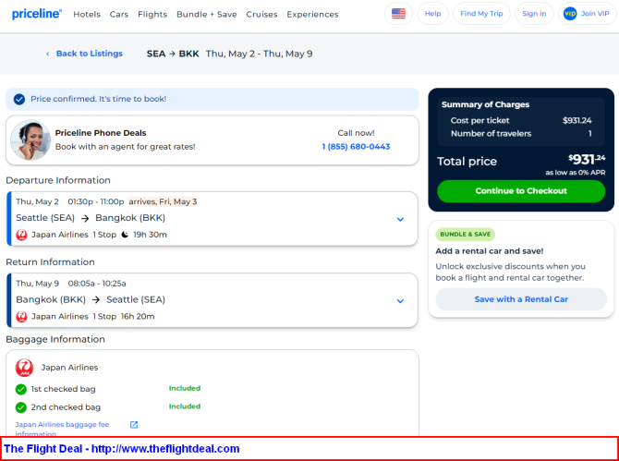The image size is (619, 461).
Task: Click the Japan Airlines logo in departure card
Action: point(22,235)
